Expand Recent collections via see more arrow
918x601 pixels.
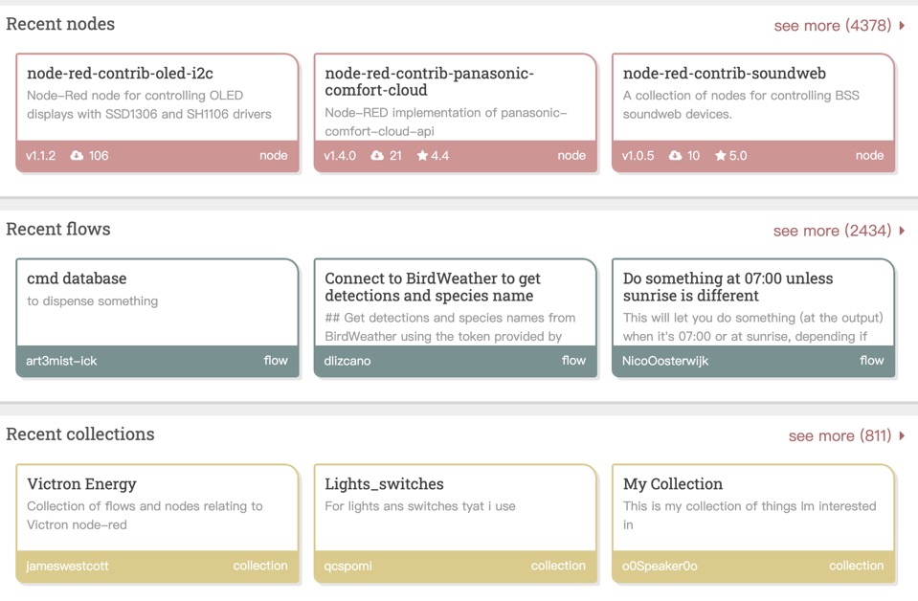tap(903, 435)
